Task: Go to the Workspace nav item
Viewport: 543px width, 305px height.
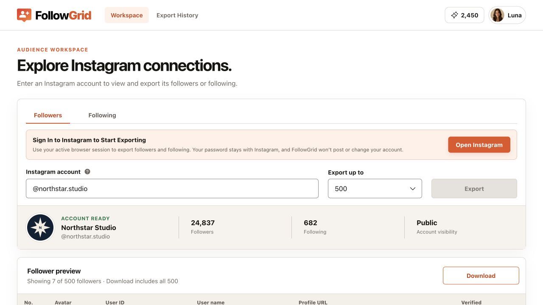Action: 127,15
